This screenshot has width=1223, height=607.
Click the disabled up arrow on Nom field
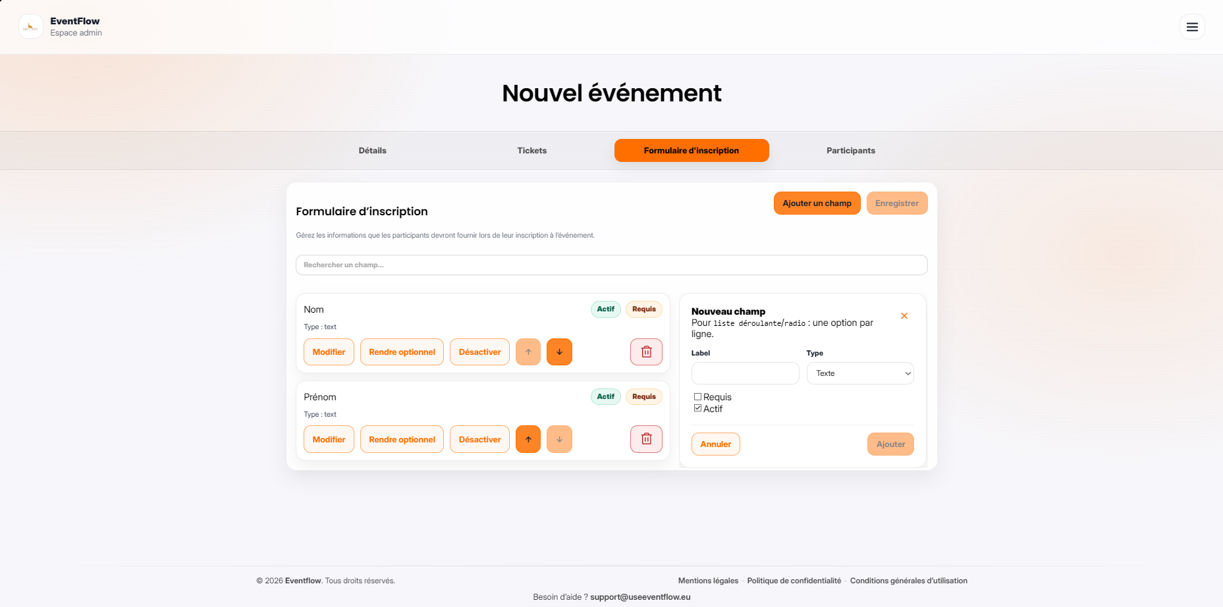coord(528,352)
